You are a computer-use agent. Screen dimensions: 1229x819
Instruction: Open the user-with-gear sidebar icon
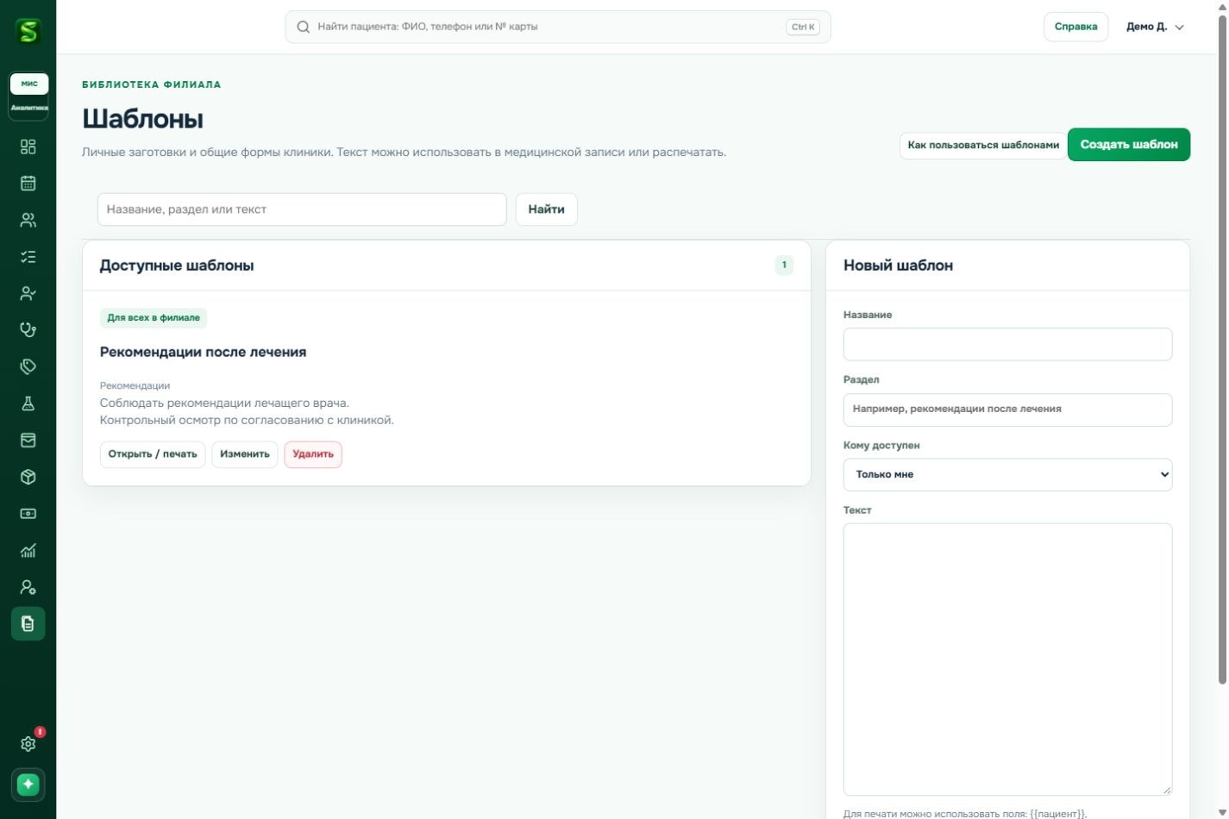[28, 587]
